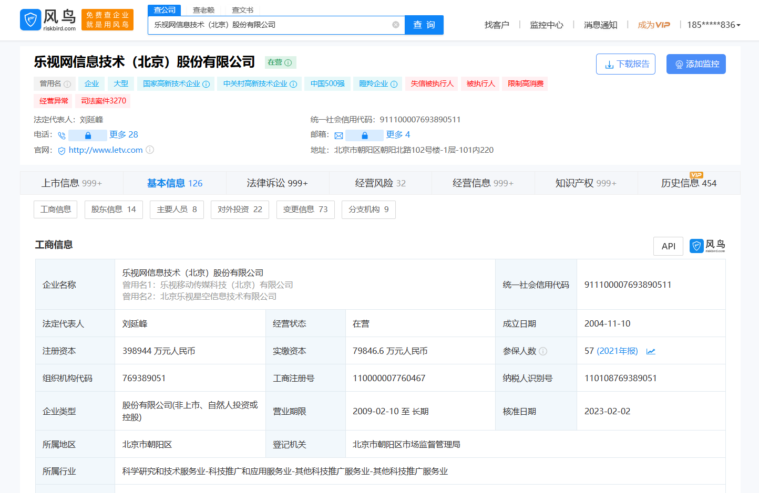Viewport: 759px width, 493px height.
Task: Click info icon on 国家高新技术企业 tag
Action: (x=206, y=84)
